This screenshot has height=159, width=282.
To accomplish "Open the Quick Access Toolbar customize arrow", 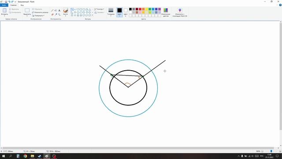I will pyautogui.click(x=15, y=2).
